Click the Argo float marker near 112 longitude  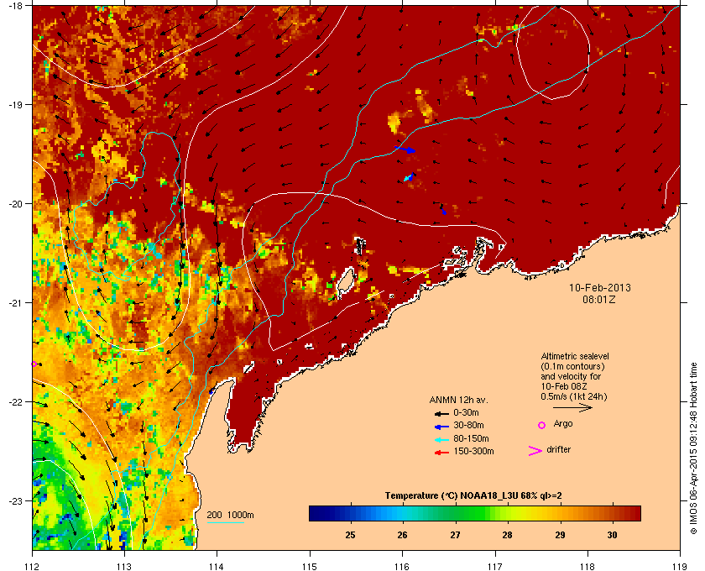coord(34,364)
